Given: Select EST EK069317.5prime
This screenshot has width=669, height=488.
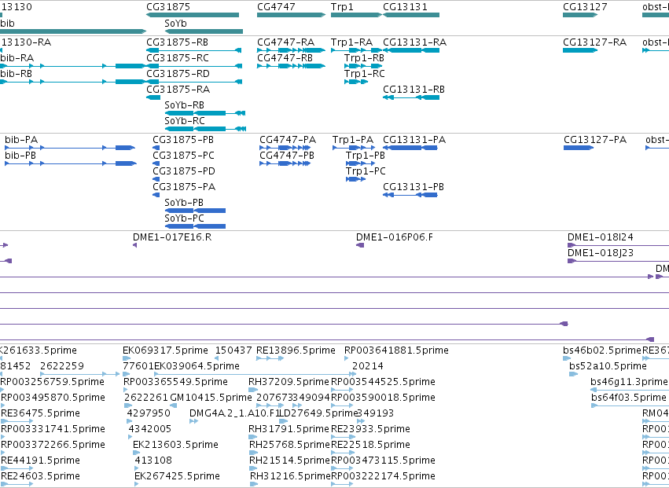Looking at the screenshot, I should click(x=166, y=350).
